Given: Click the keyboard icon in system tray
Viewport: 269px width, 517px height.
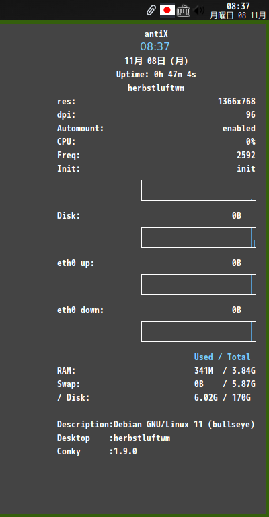Looking at the screenshot, I should point(184,11).
